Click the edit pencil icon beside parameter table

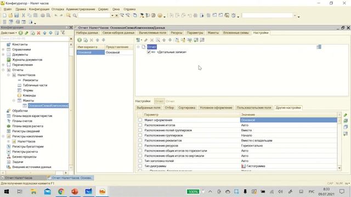[x=346, y=115]
